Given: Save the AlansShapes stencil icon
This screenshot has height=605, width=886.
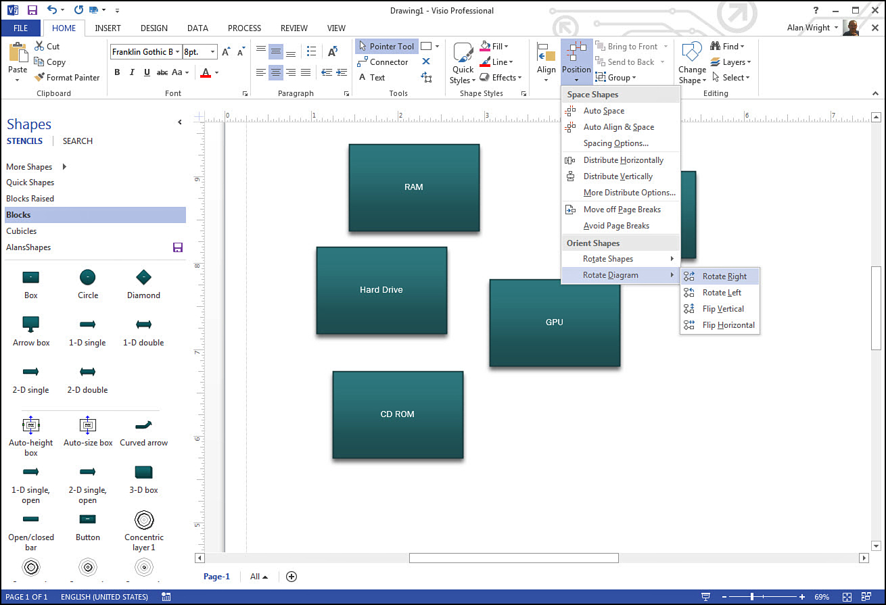Looking at the screenshot, I should click(x=178, y=247).
